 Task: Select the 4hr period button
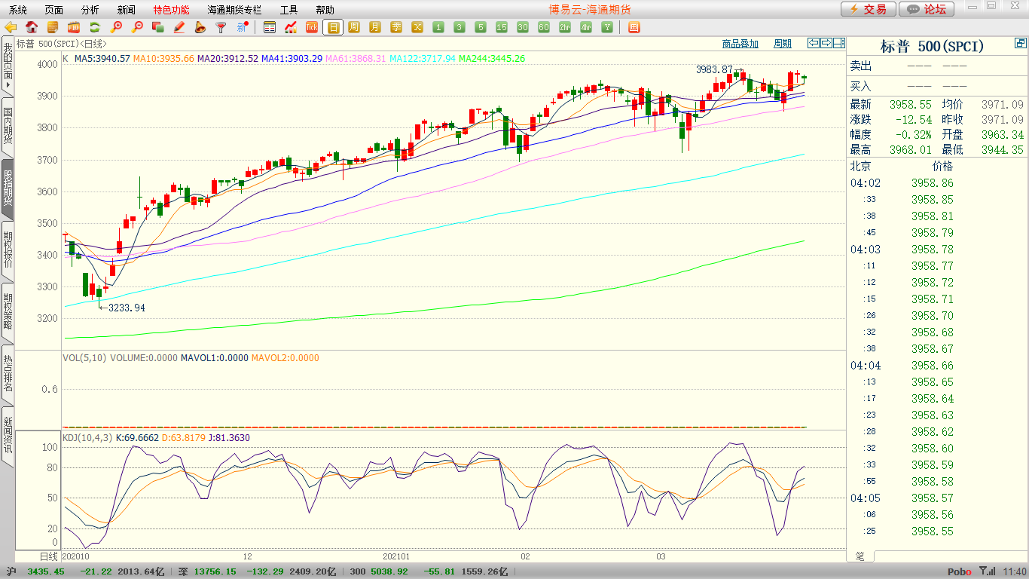(x=586, y=27)
